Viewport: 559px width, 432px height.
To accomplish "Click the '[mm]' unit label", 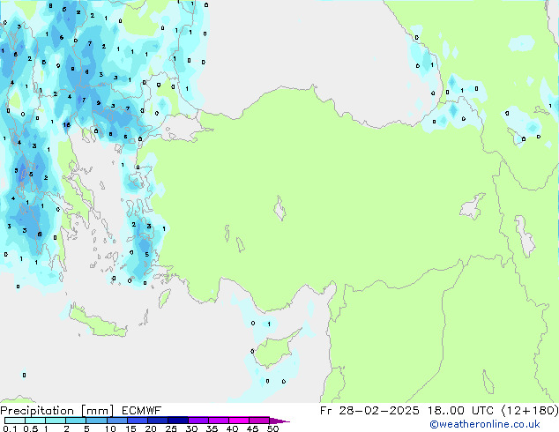I will point(98,411).
